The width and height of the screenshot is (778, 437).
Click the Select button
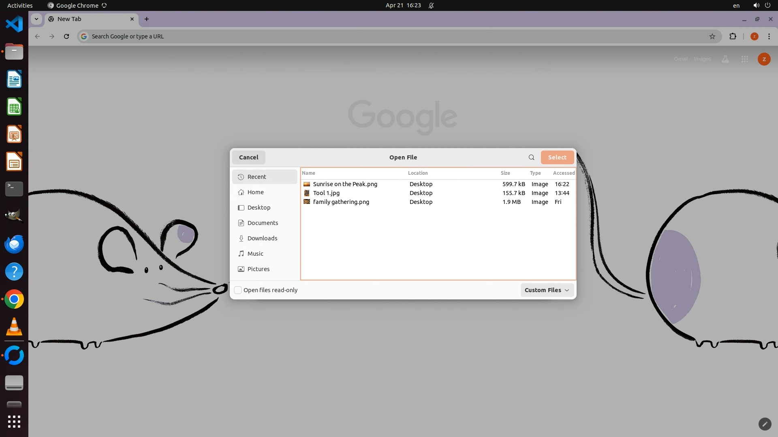[557, 157]
